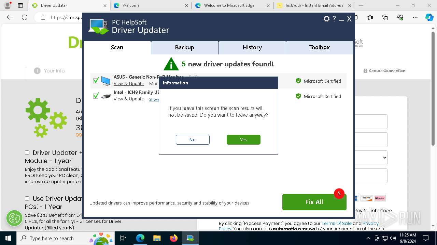The image size is (437, 245).
Task: Click the clock showing 11:25 AM
Action: click(x=408, y=235)
